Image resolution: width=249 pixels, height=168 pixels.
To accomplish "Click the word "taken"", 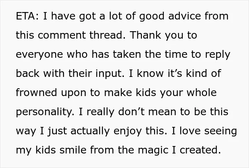I will tap(127, 54).
